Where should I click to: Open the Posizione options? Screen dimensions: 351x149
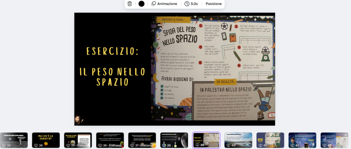[214, 4]
